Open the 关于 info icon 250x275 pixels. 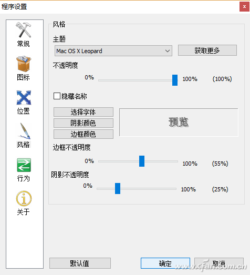24,198
